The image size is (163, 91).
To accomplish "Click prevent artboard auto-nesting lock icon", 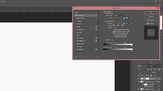I will [x=149, y=75].
